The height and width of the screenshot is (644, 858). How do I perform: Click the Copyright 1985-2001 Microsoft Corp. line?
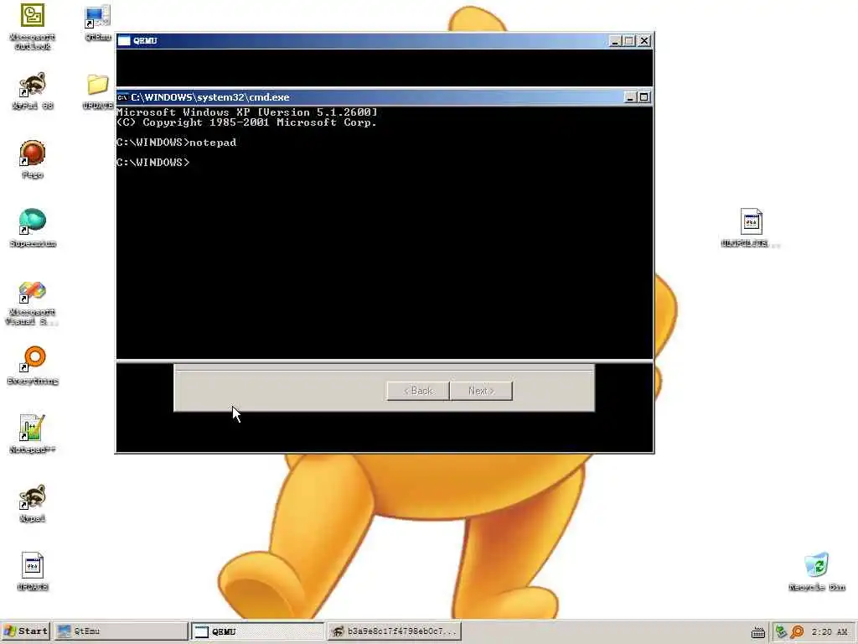click(246, 122)
